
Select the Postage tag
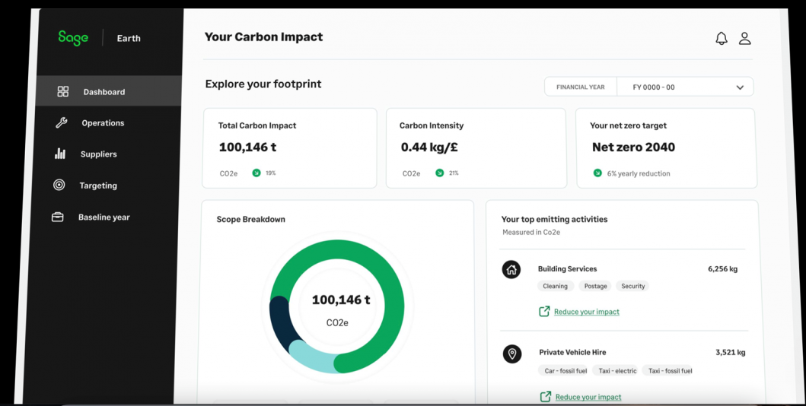tap(595, 286)
